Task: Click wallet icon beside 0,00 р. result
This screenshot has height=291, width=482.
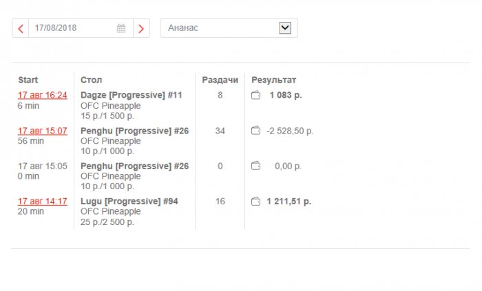Action: (x=255, y=166)
